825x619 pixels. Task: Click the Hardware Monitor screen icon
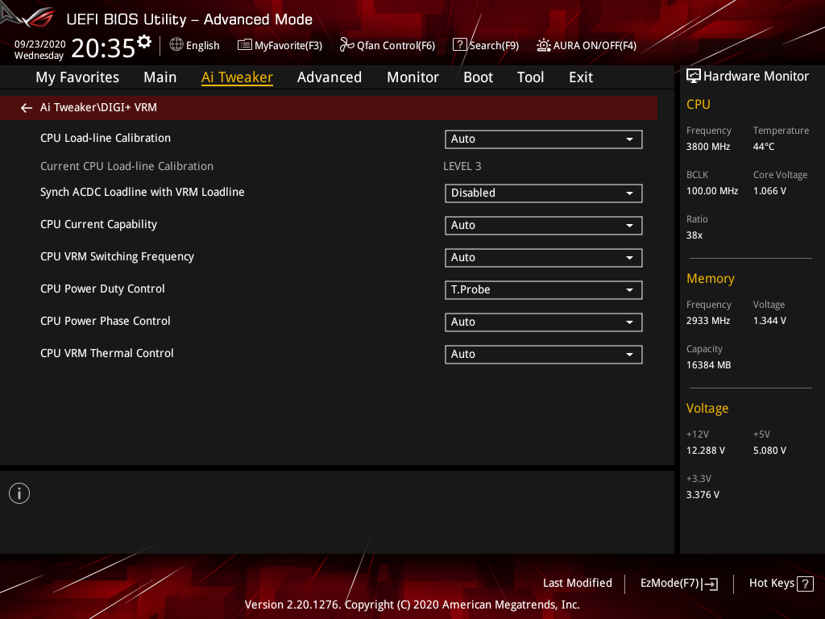coord(694,76)
